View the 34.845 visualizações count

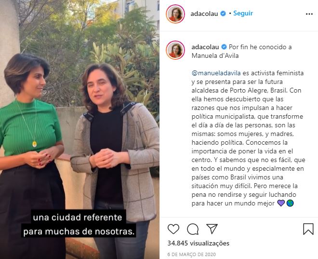point(199,243)
